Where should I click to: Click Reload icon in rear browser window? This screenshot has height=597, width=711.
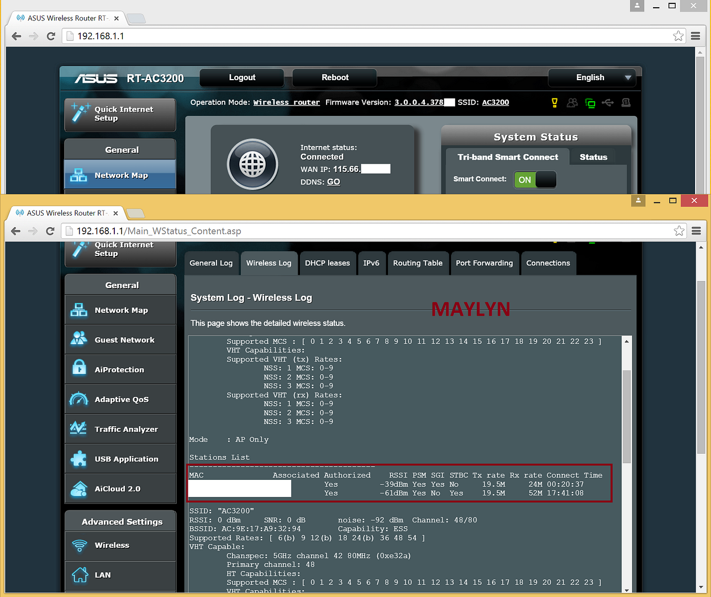point(51,36)
